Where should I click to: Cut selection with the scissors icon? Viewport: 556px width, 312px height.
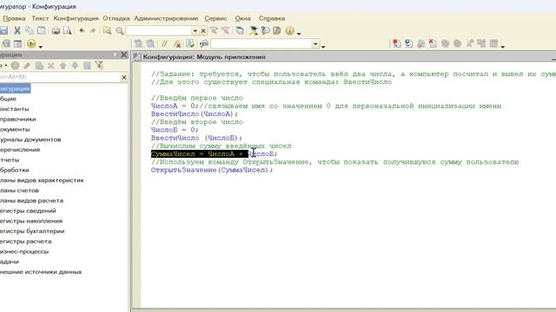[17, 31]
